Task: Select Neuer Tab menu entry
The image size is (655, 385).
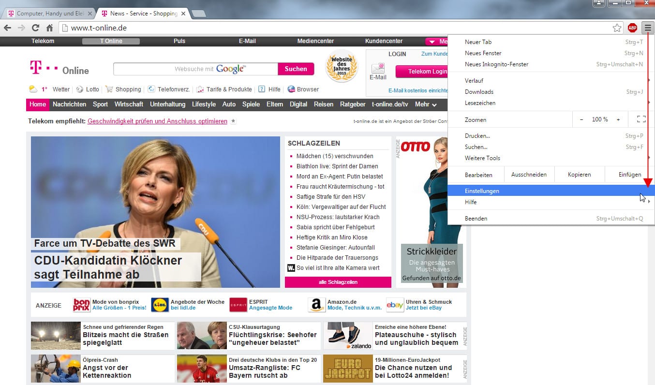Action: [x=551, y=42]
